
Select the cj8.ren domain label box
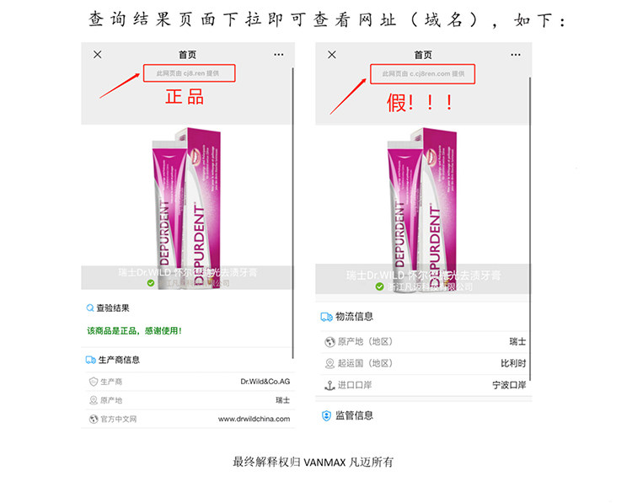pyautogui.click(x=190, y=73)
